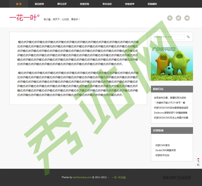Focus the SEARCH THE SITE input field

point(169,37)
